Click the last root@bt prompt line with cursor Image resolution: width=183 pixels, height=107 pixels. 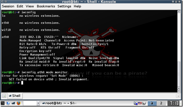(x=13, y=83)
